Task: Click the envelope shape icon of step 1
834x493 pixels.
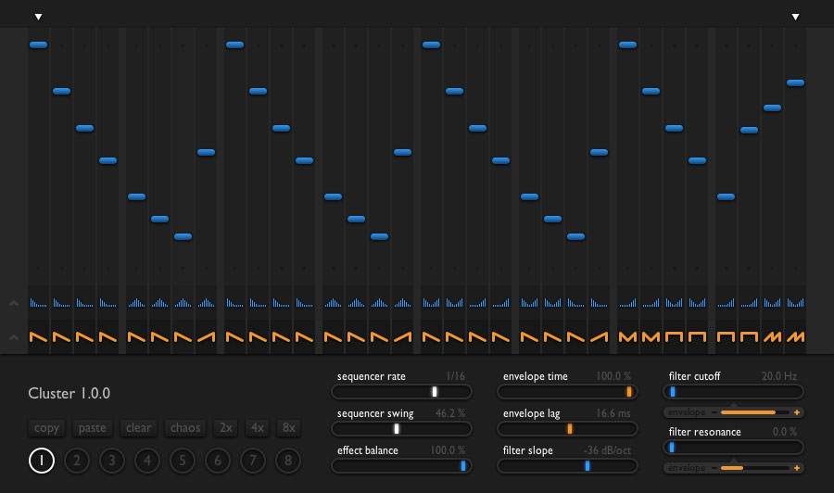Action: click(x=38, y=336)
